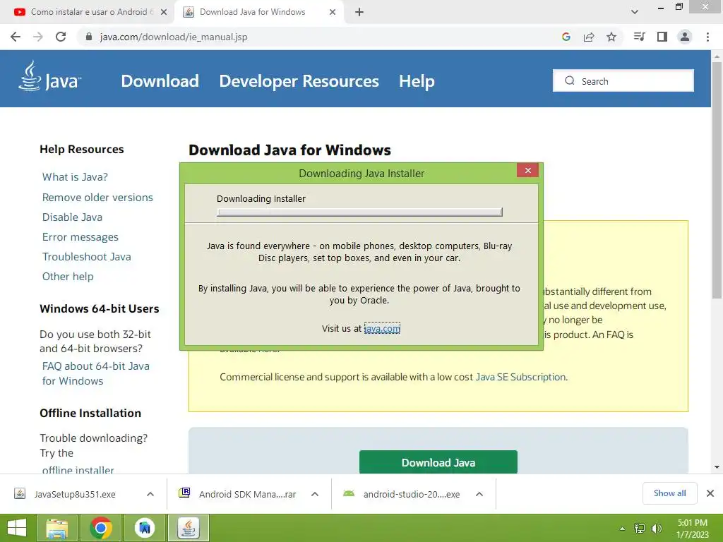Image resolution: width=723 pixels, height=542 pixels.
Task: Click the lock icon in address bar
Action: pos(89,37)
